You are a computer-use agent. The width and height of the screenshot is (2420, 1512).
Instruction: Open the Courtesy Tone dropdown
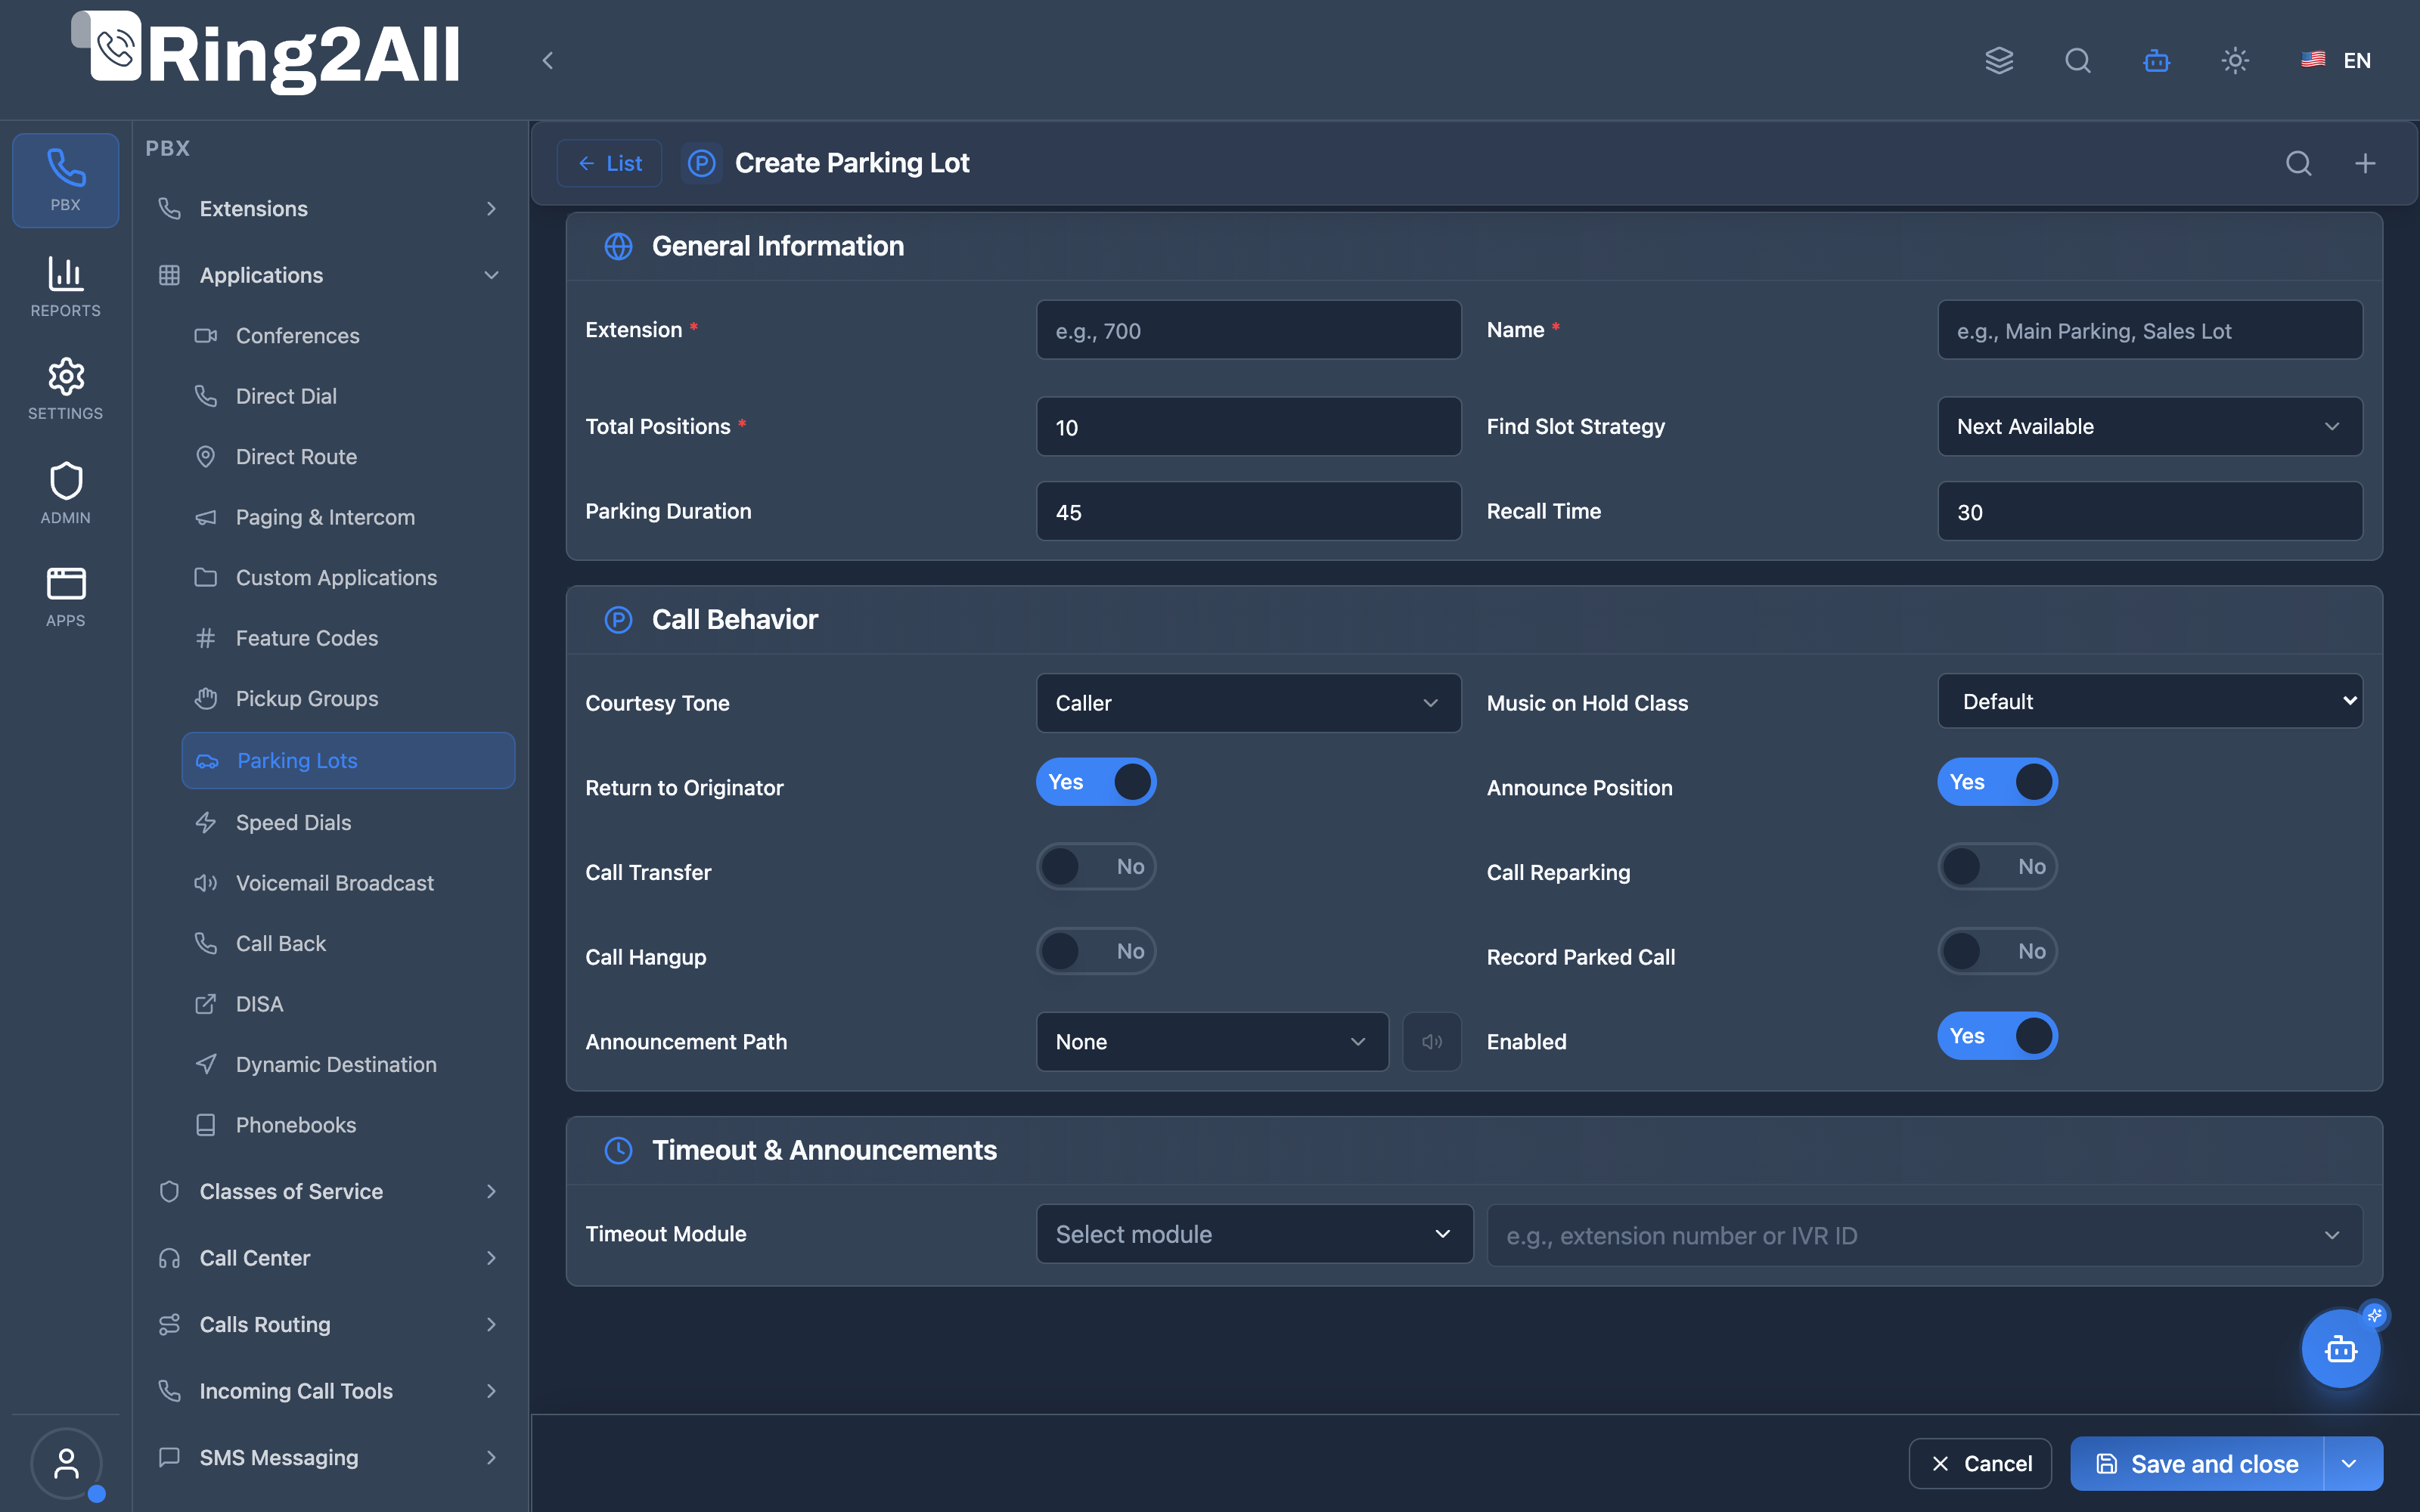1248,703
